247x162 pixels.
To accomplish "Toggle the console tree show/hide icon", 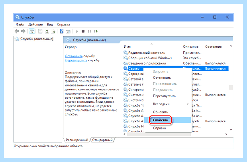I will point(32,31).
